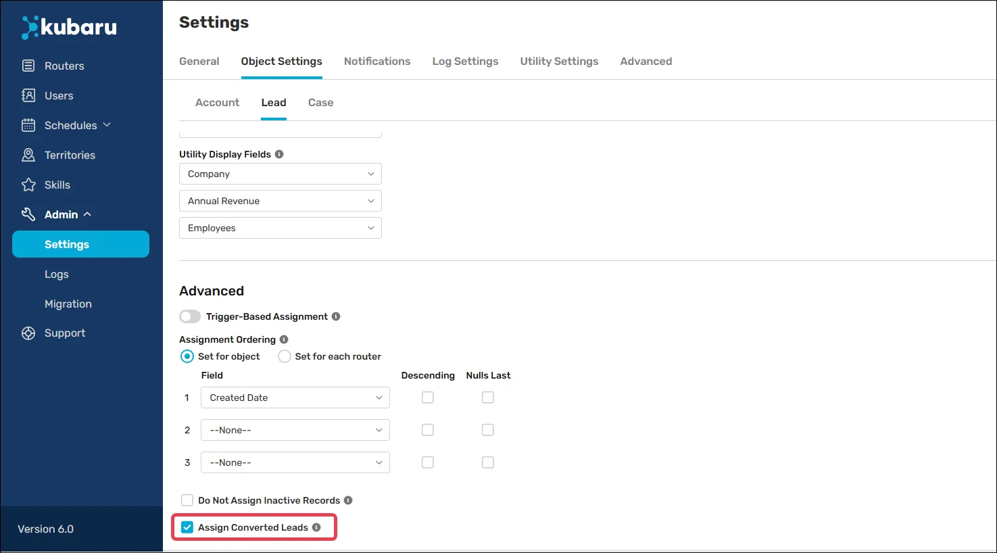
Task: Open Migration under Admin
Action: 68,304
